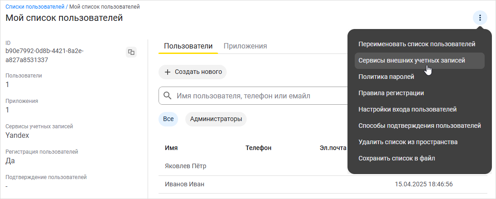The height and width of the screenshot is (199, 496).
Task: Open Способы подтверждения пользователей
Action: click(419, 126)
